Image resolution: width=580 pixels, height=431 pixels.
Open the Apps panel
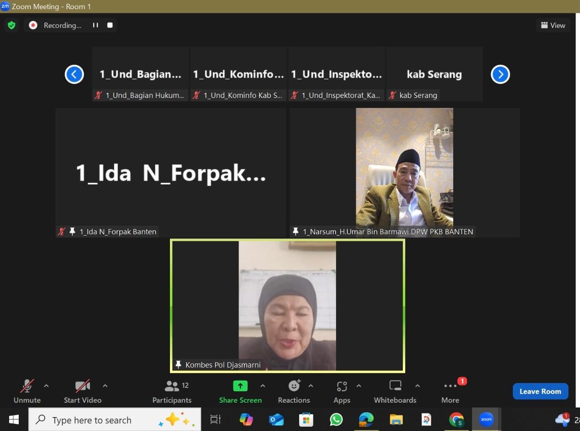click(x=342, y=391)
